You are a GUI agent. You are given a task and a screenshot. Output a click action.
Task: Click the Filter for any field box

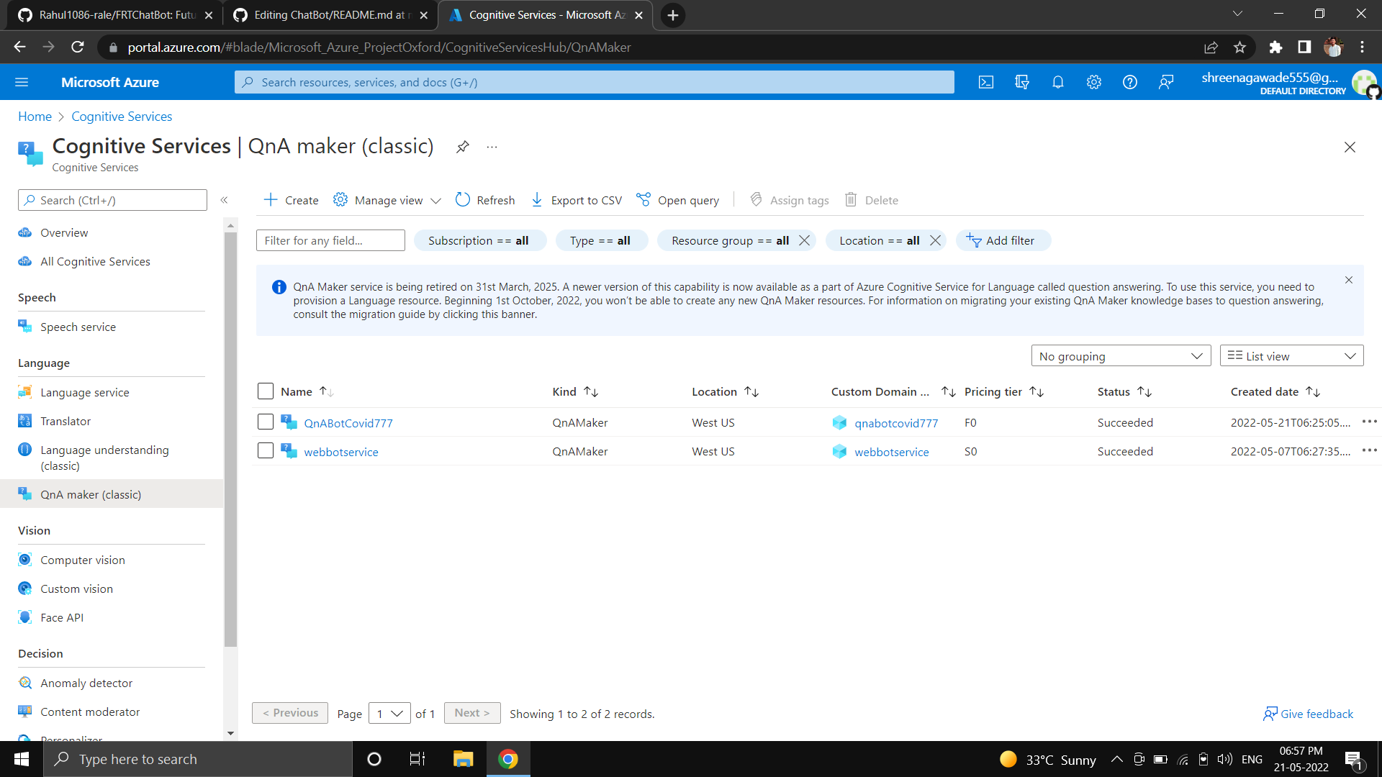point(330,240)
